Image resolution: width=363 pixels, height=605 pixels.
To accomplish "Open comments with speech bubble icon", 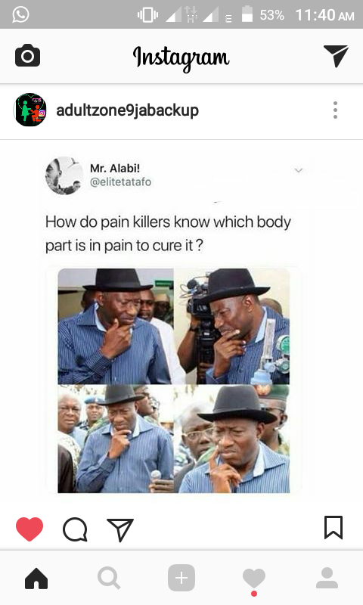I will (x=75, y=529).
